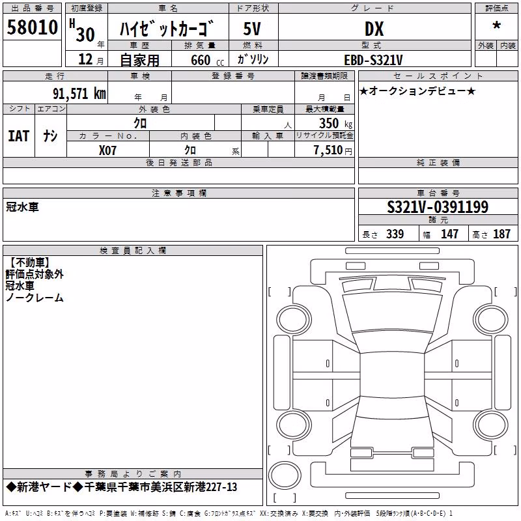This screenshot has width=521, height=521.
Task: Click air conditioner value ナシ
Action: pyautogui.click(x=51, y=136)
